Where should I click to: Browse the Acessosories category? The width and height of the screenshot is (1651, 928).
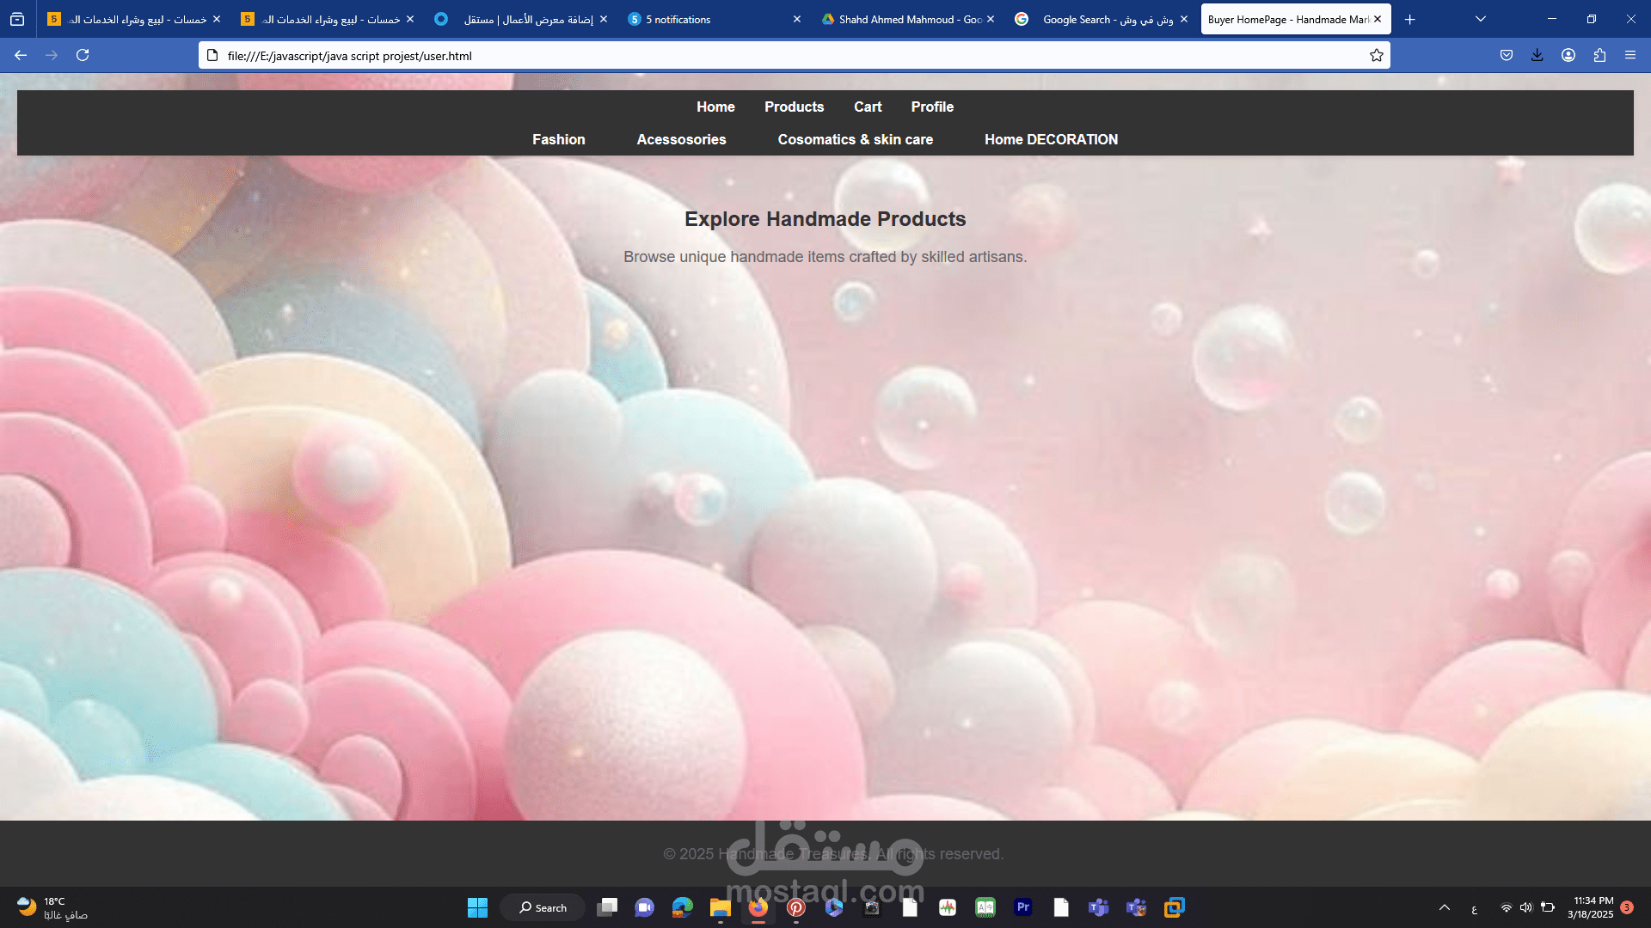pyautogui.click(x=681, y=139)
